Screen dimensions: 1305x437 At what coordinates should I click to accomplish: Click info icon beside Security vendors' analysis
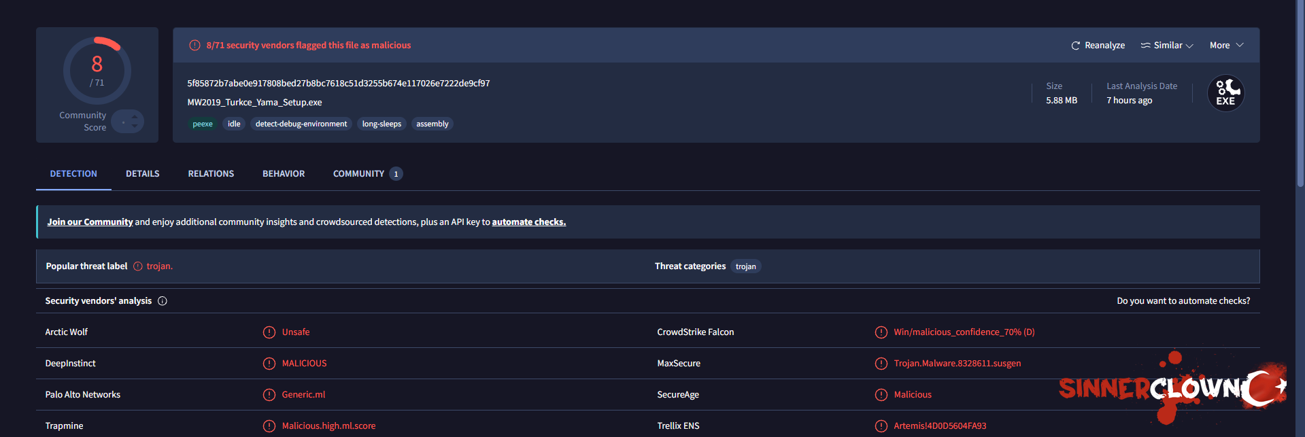[x=163, y=301]
